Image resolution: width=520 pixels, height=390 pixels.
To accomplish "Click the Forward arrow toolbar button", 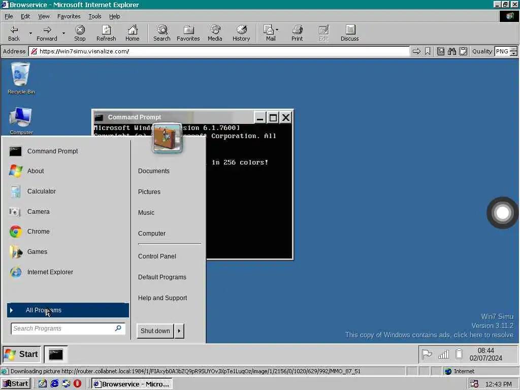I will 47,33.
